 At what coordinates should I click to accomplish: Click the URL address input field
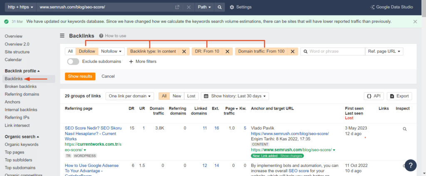pos(106,7)
